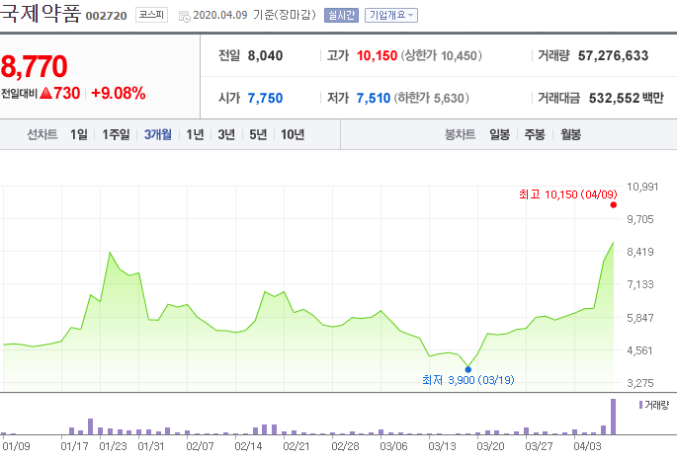This screenshot has width=677, height=461.
Task: Select the 10년 line chart tab
Action: point(293,134)
